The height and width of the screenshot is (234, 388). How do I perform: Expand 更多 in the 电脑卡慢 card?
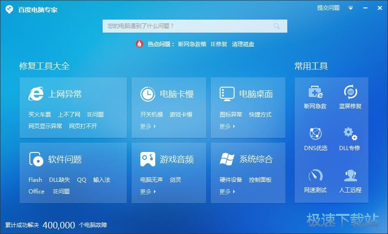coord(148,126)
